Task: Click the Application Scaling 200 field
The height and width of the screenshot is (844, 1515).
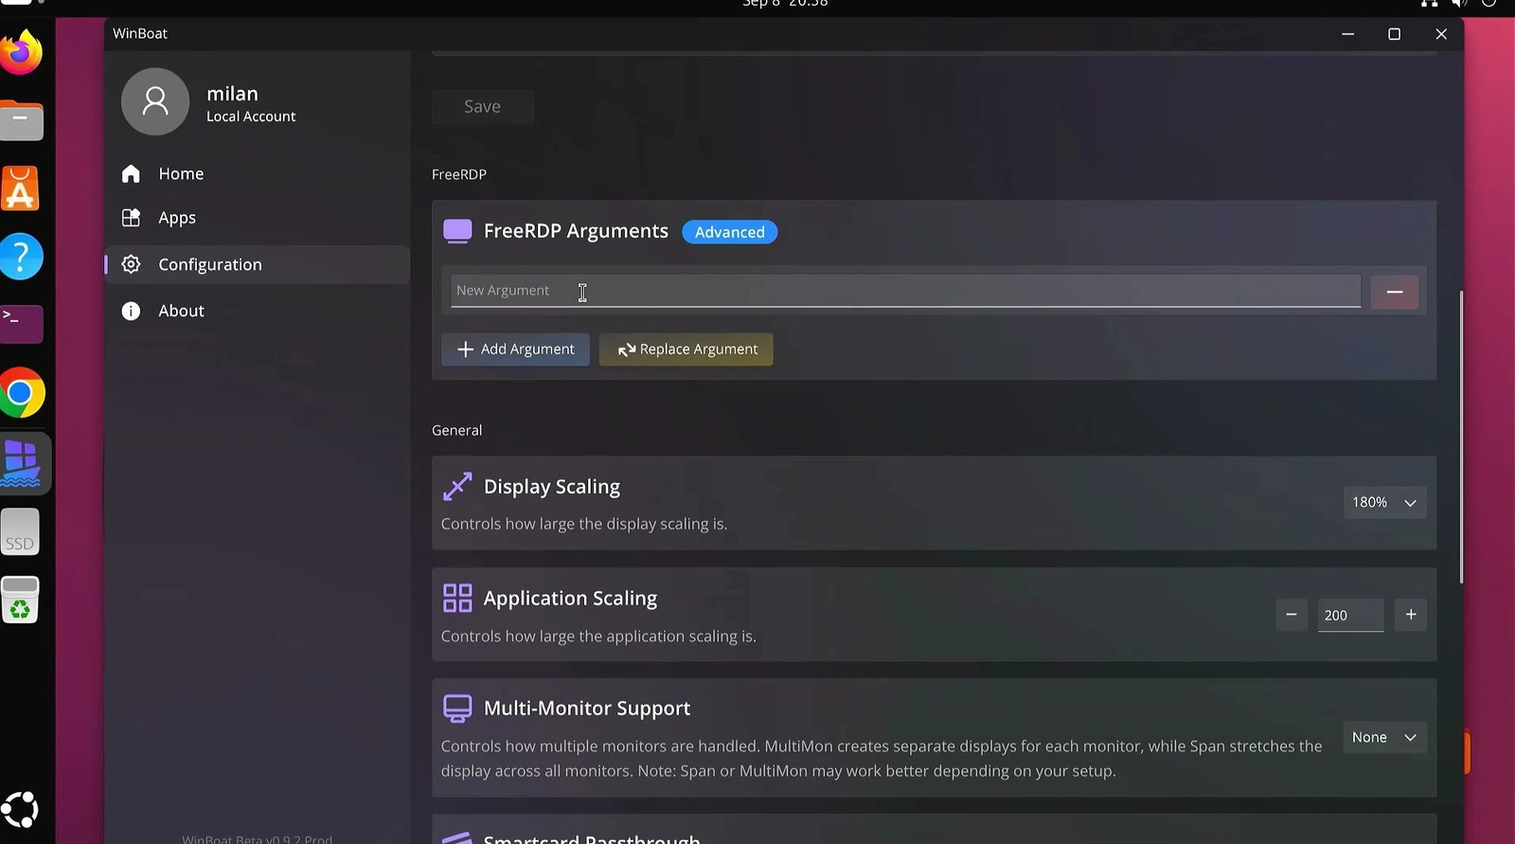Action: [x=1350, y=615]
